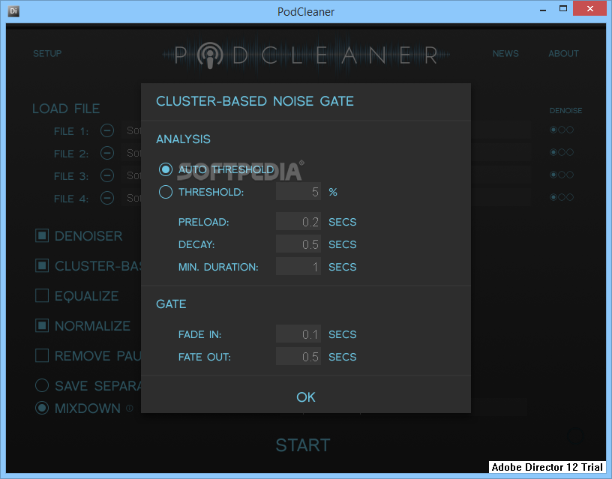The height and width of the screenshot is (479, 612).
Task: Remove File 4 with its minus icon
Action: (107, 198)
